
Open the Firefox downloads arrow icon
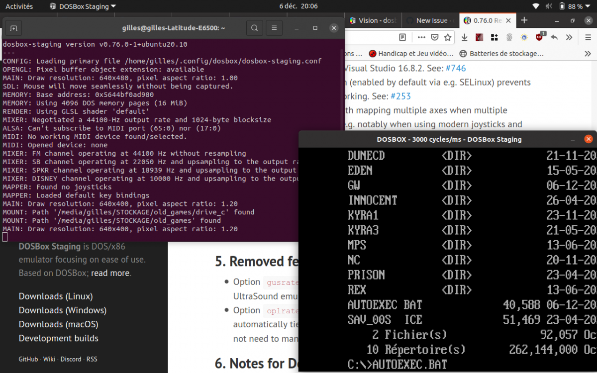coord(465,37)
